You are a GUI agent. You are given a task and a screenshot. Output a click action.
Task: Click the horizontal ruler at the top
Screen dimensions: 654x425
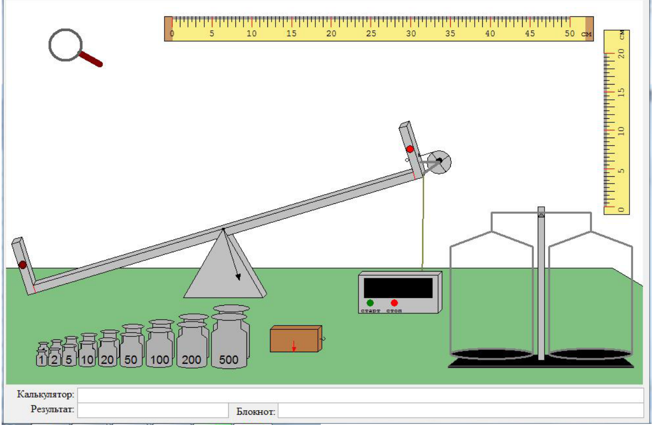pyautogui.click(x=379, y=29)
